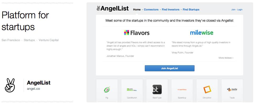Open the BlackType startup icon
255x106 pixels.
pos(157,90)
